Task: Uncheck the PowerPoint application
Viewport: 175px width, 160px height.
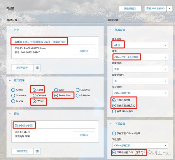Action: (56, 95)
